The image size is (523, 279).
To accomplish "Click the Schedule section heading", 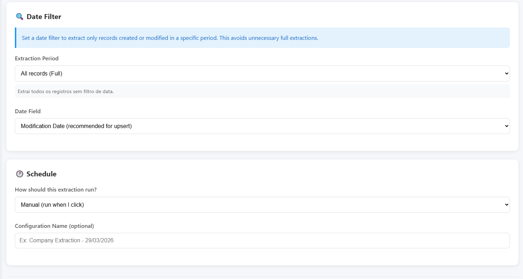I will pos(41,174).
